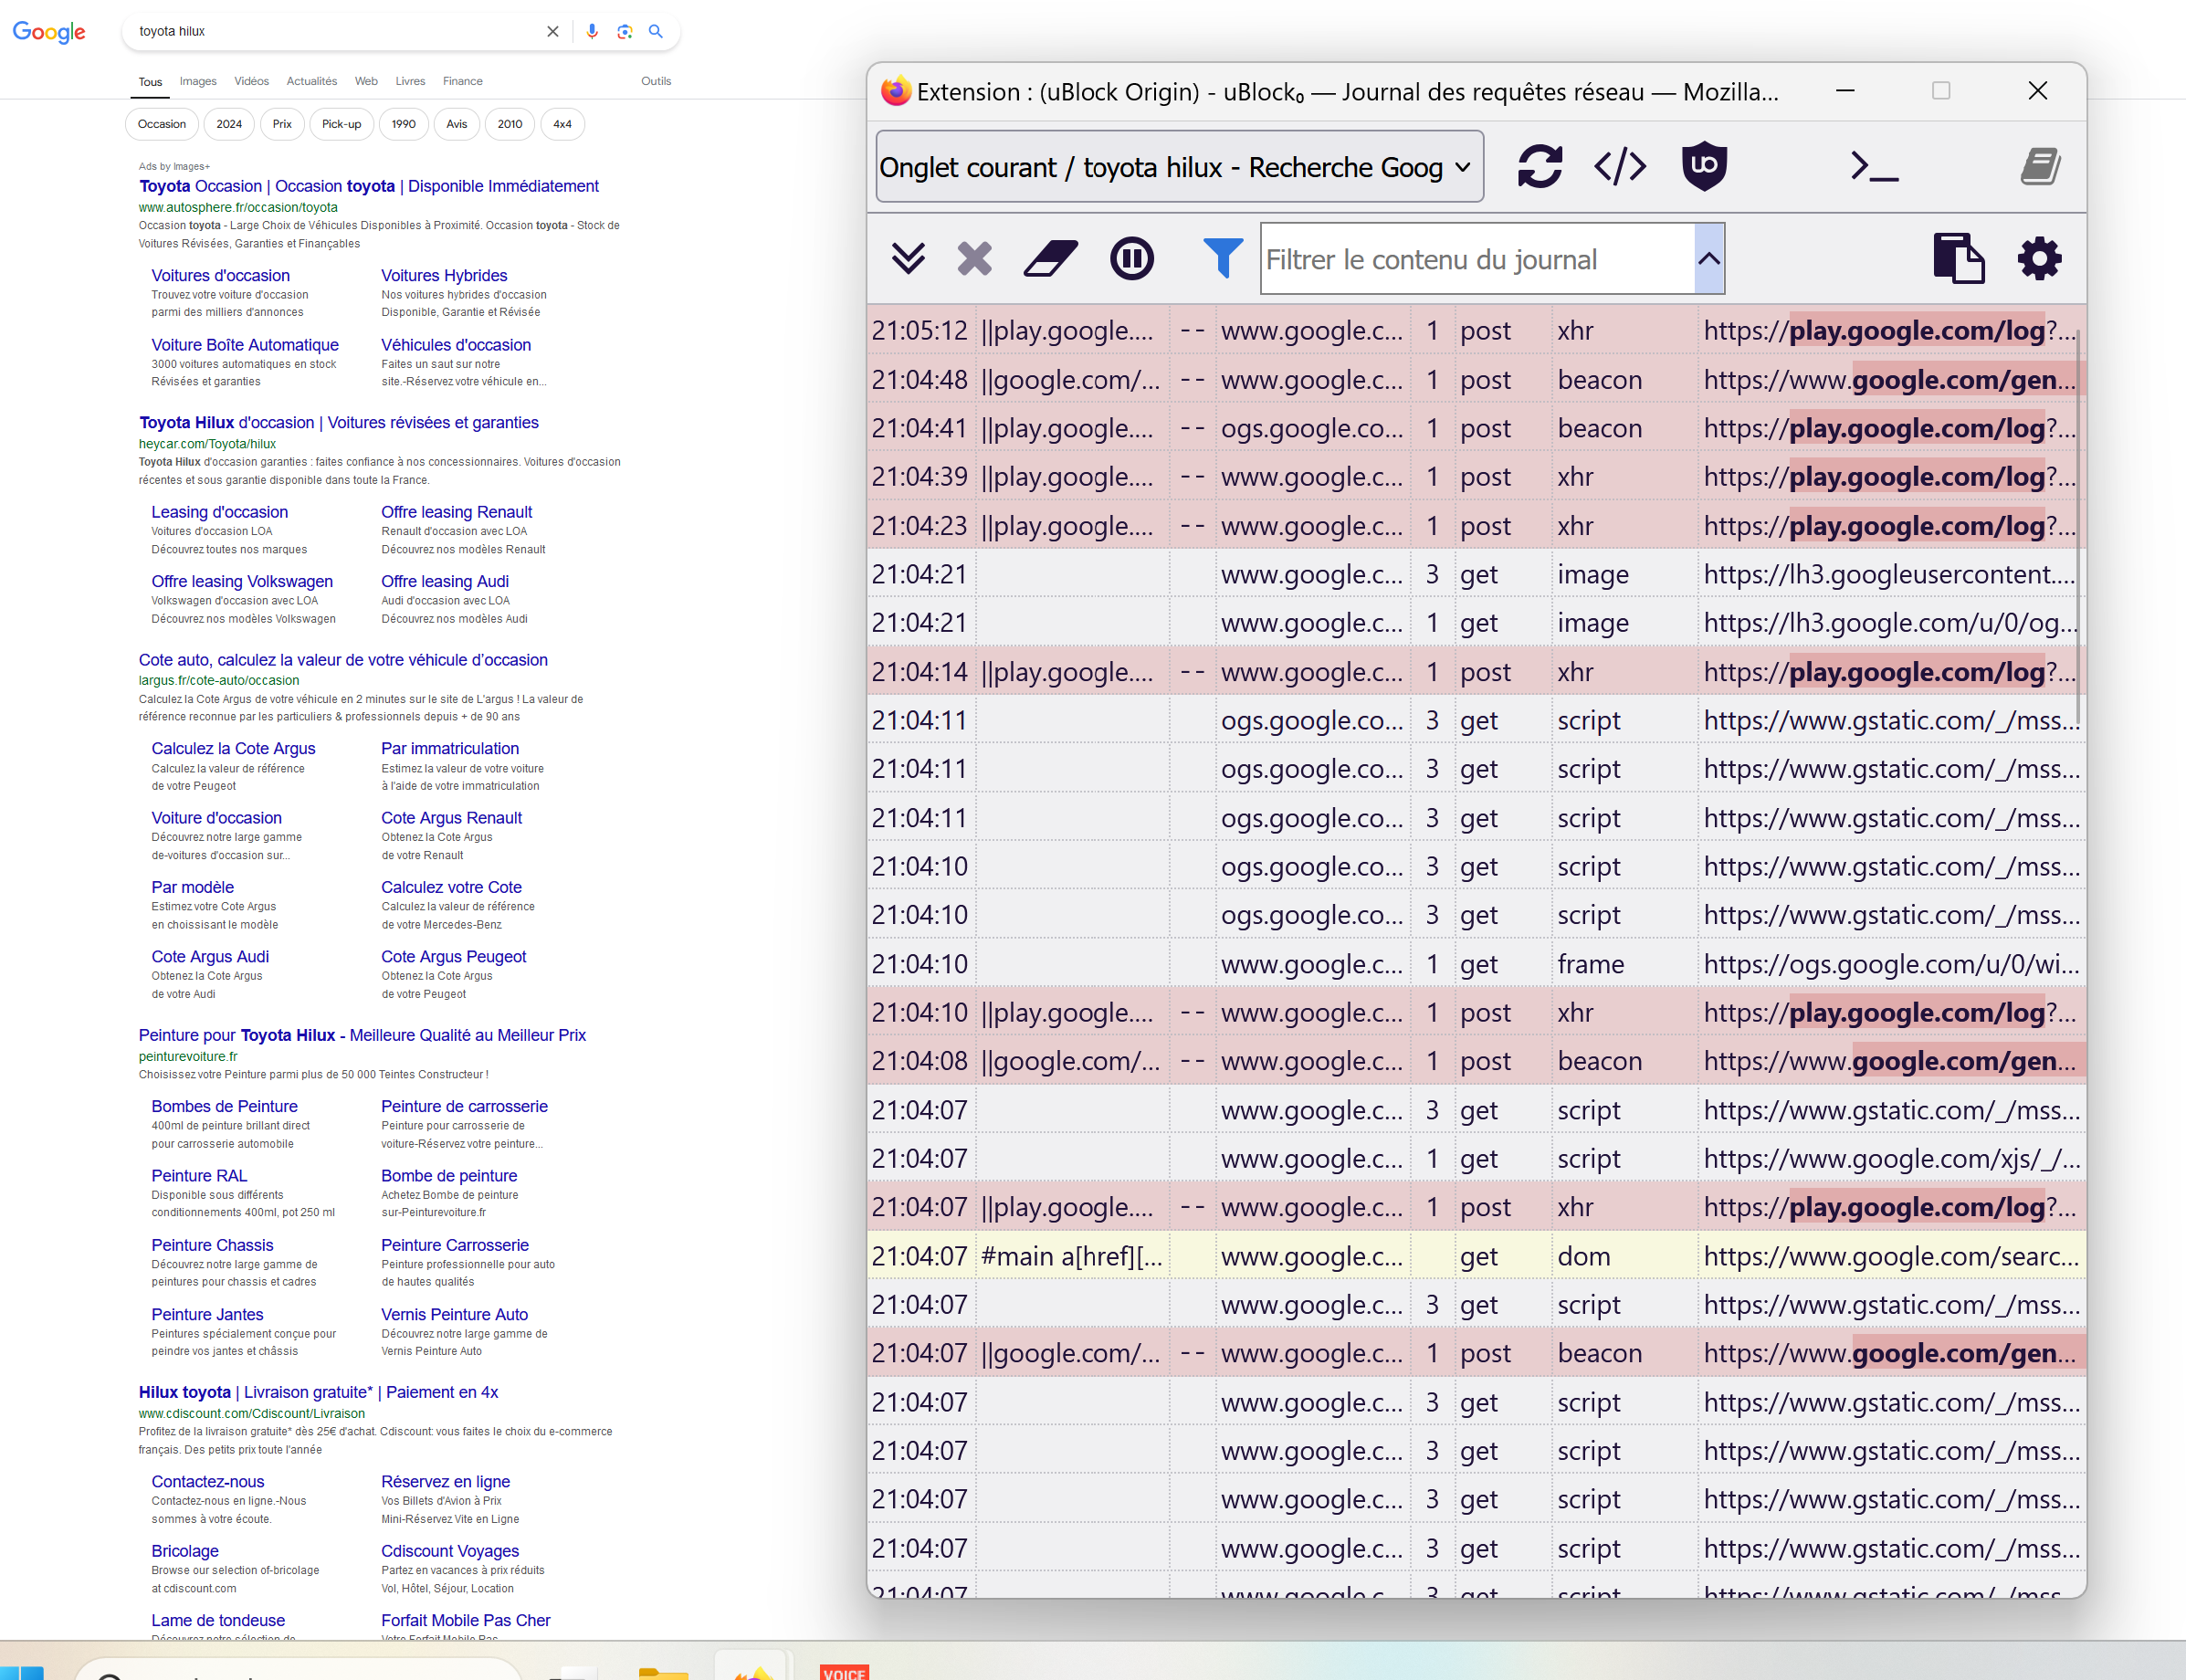
Task: Toggle the logger filter funnel
Action: click(x=1221, y=259)
